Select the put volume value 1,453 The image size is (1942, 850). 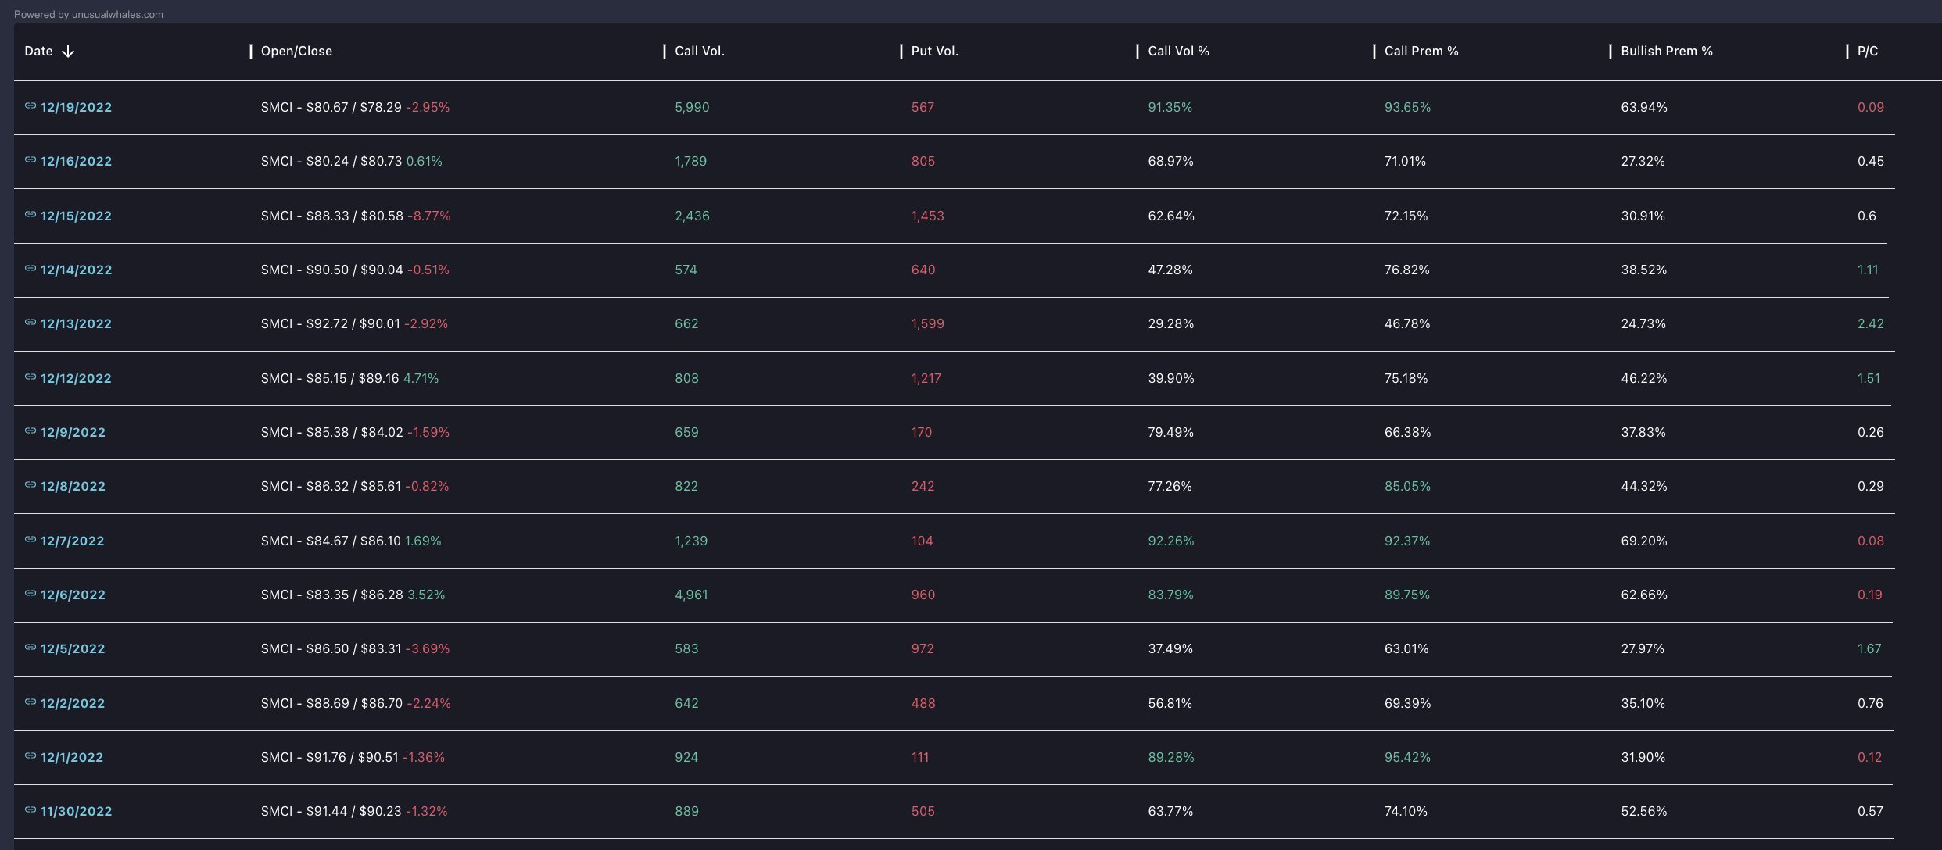tap(927, 216)
